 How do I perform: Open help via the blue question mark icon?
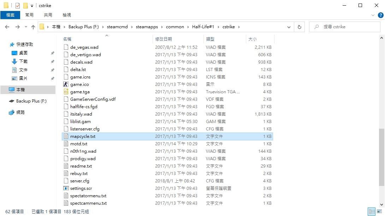click(x=380, y=15)
